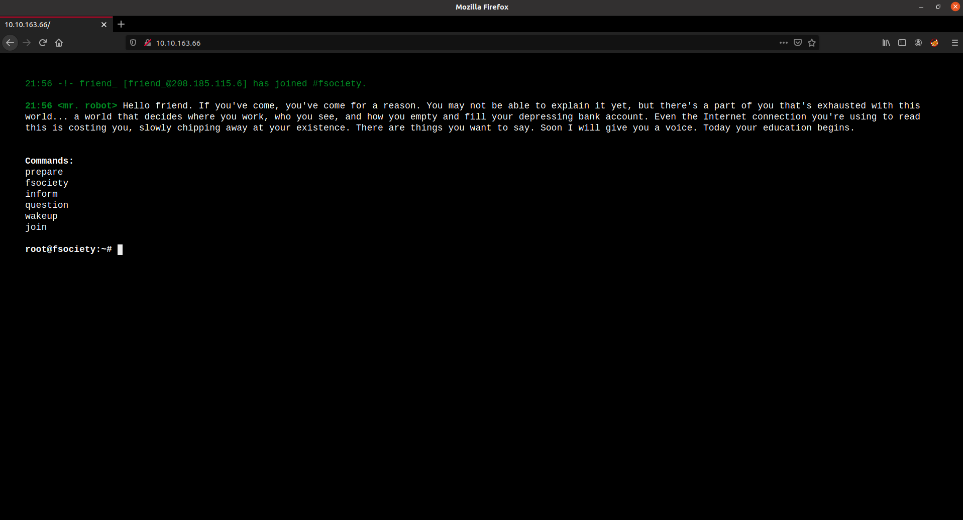Viewport: 963px width, 520px height.
Task: Open the tracking protection shield icon
Action: pyautogui.click(x=133, y=43)
